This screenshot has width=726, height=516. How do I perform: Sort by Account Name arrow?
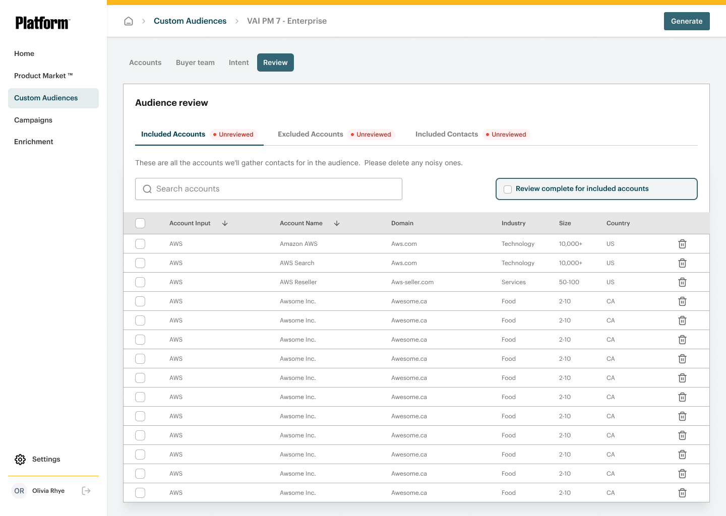point(337,223)
